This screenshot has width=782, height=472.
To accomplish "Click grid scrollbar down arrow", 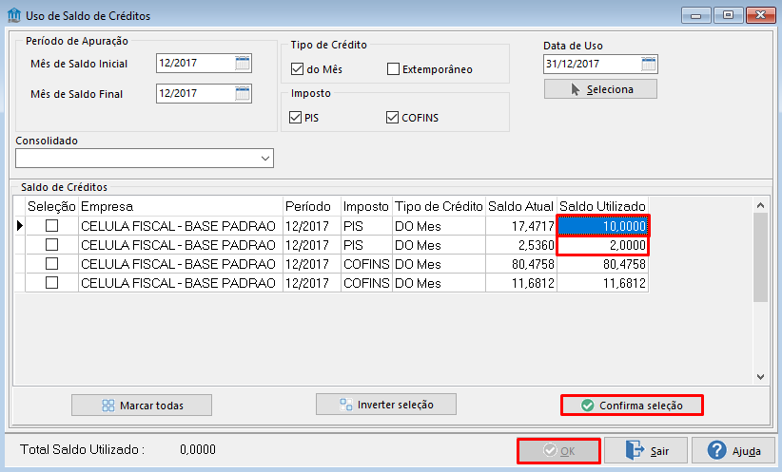I will [760, 377].
